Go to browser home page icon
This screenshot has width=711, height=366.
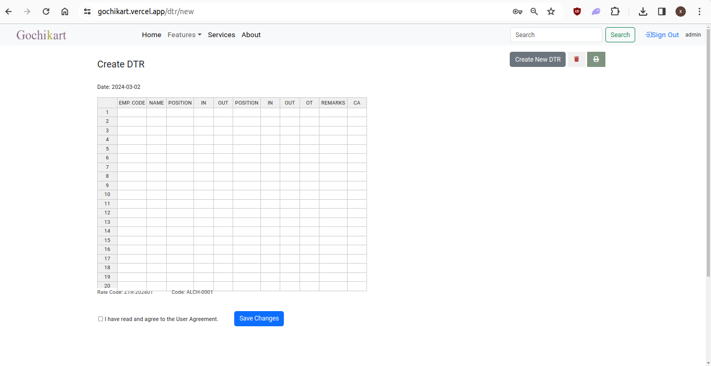(x=65, y=12)
